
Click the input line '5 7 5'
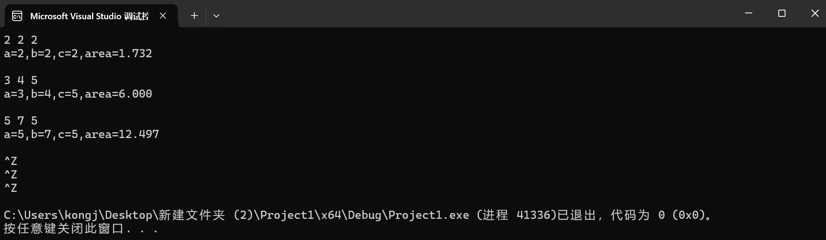[x=21, y=121]
